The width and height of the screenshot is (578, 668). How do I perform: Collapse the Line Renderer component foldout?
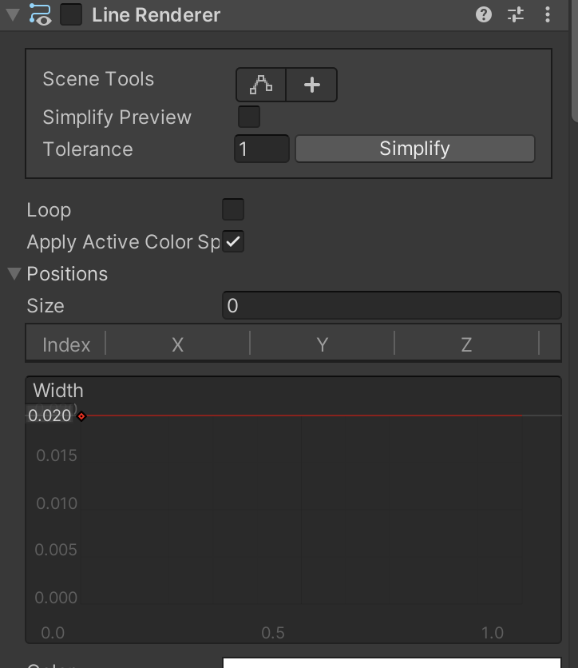click(x=13, y=14)
